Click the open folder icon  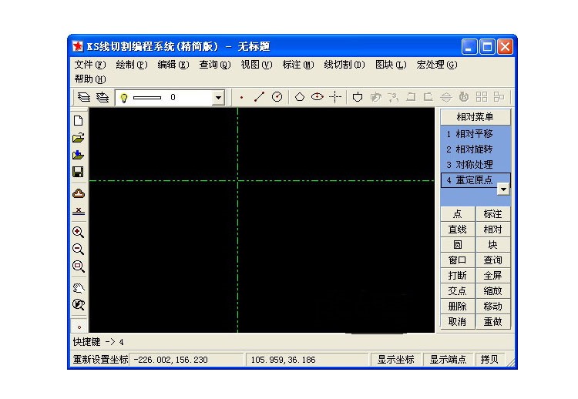78,138
